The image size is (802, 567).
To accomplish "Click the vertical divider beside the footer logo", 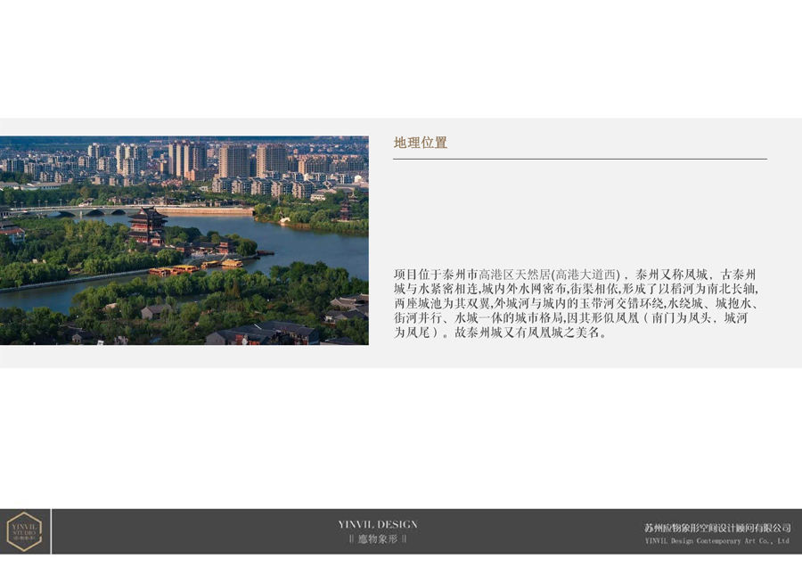I will [51, 531].
